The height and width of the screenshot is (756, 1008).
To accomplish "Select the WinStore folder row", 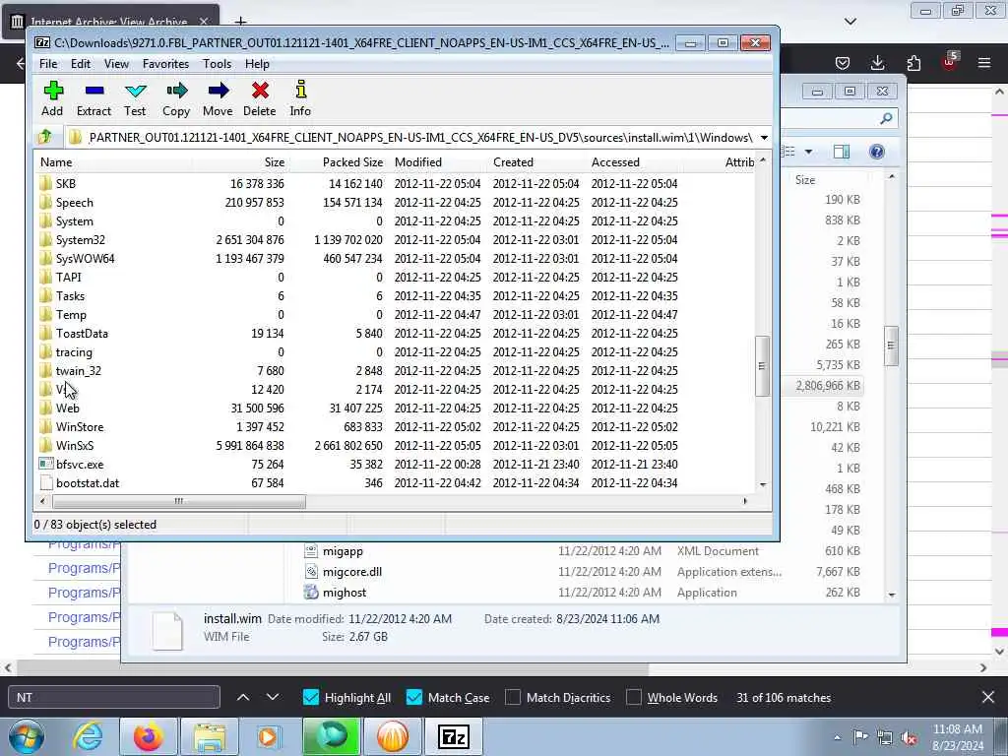I will tap(396, 426).
